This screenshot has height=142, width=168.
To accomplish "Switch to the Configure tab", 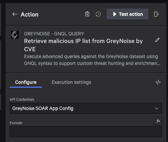I will tap(26, 82).
